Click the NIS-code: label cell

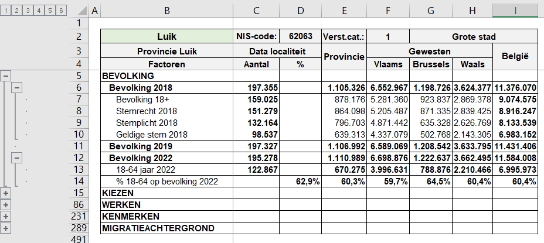[x=256, y=36]
